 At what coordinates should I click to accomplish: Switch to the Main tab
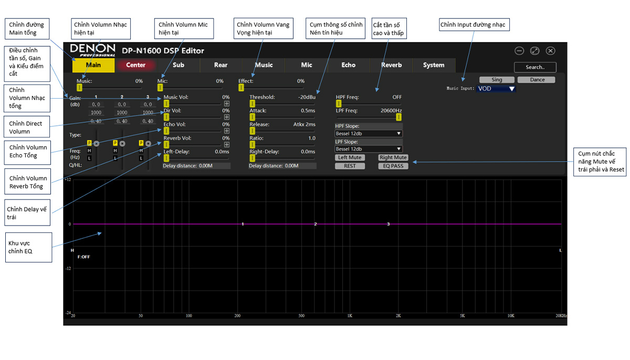tap(93, 65)
